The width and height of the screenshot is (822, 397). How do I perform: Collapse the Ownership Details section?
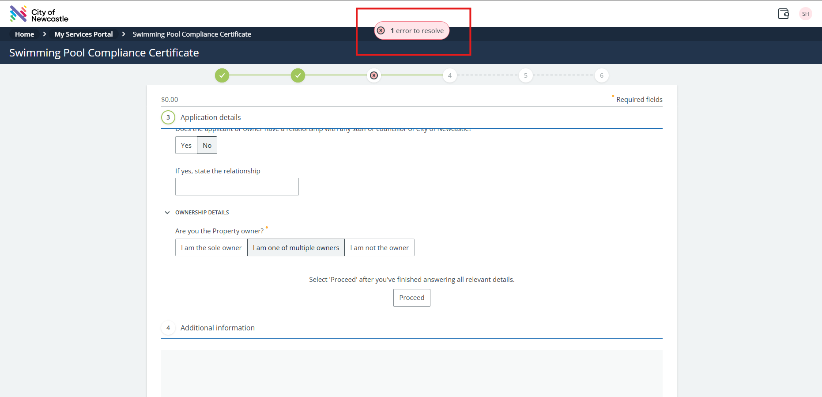pyautogui.click(x=167, y=213)
